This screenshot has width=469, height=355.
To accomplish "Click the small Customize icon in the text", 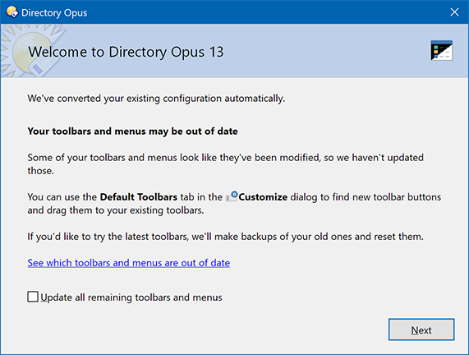I will 232,196.
